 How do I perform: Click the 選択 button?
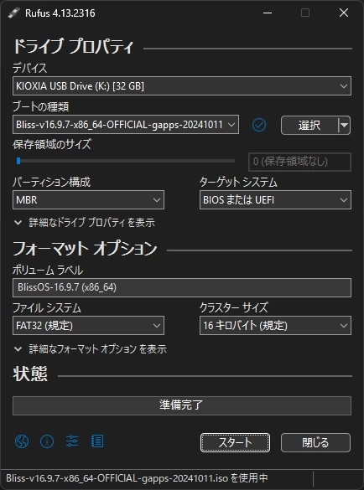[309, 126]
